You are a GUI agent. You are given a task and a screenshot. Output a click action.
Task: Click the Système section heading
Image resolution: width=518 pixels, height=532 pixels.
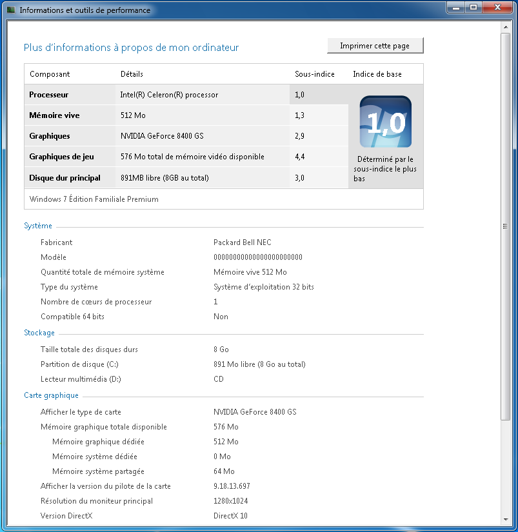coord(38,226)
